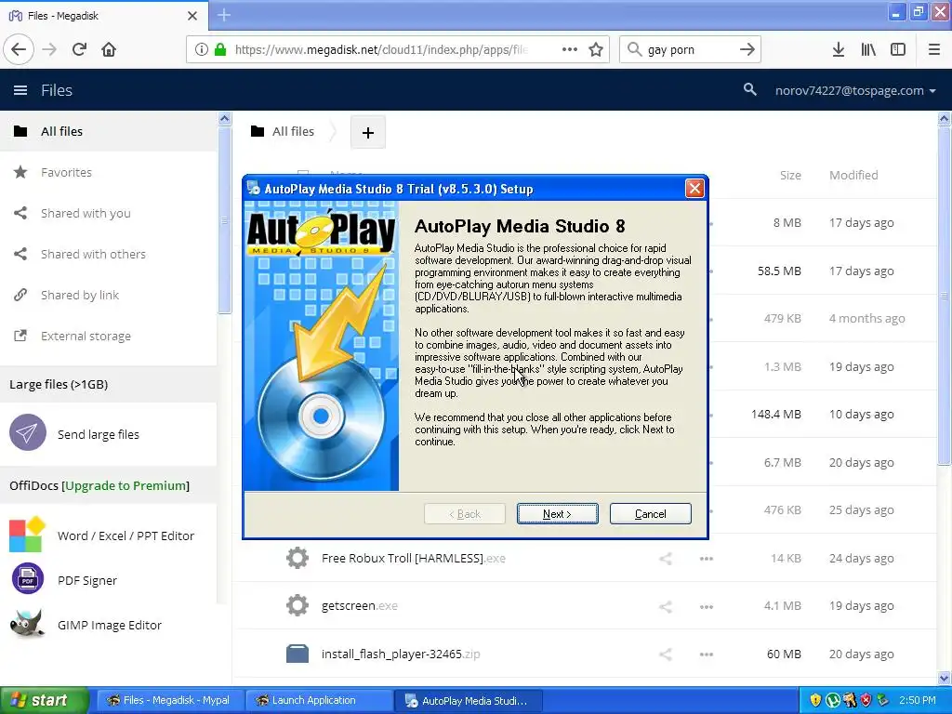Select the Free Robux Troll [HARMLESS].exe file

point(413,558)
